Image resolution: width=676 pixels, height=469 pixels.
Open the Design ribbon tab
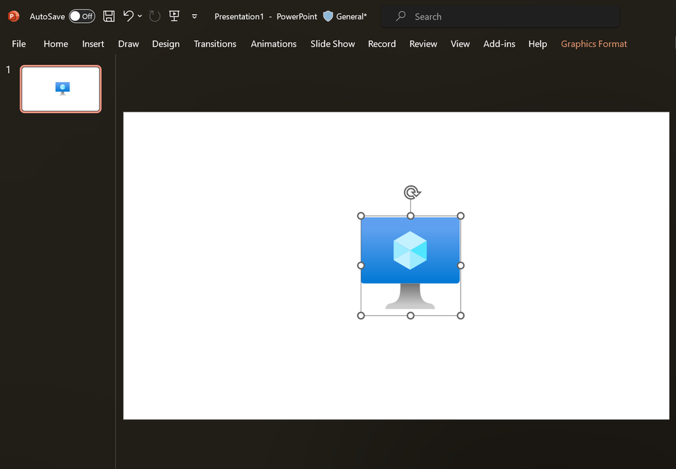pos(166,44)
